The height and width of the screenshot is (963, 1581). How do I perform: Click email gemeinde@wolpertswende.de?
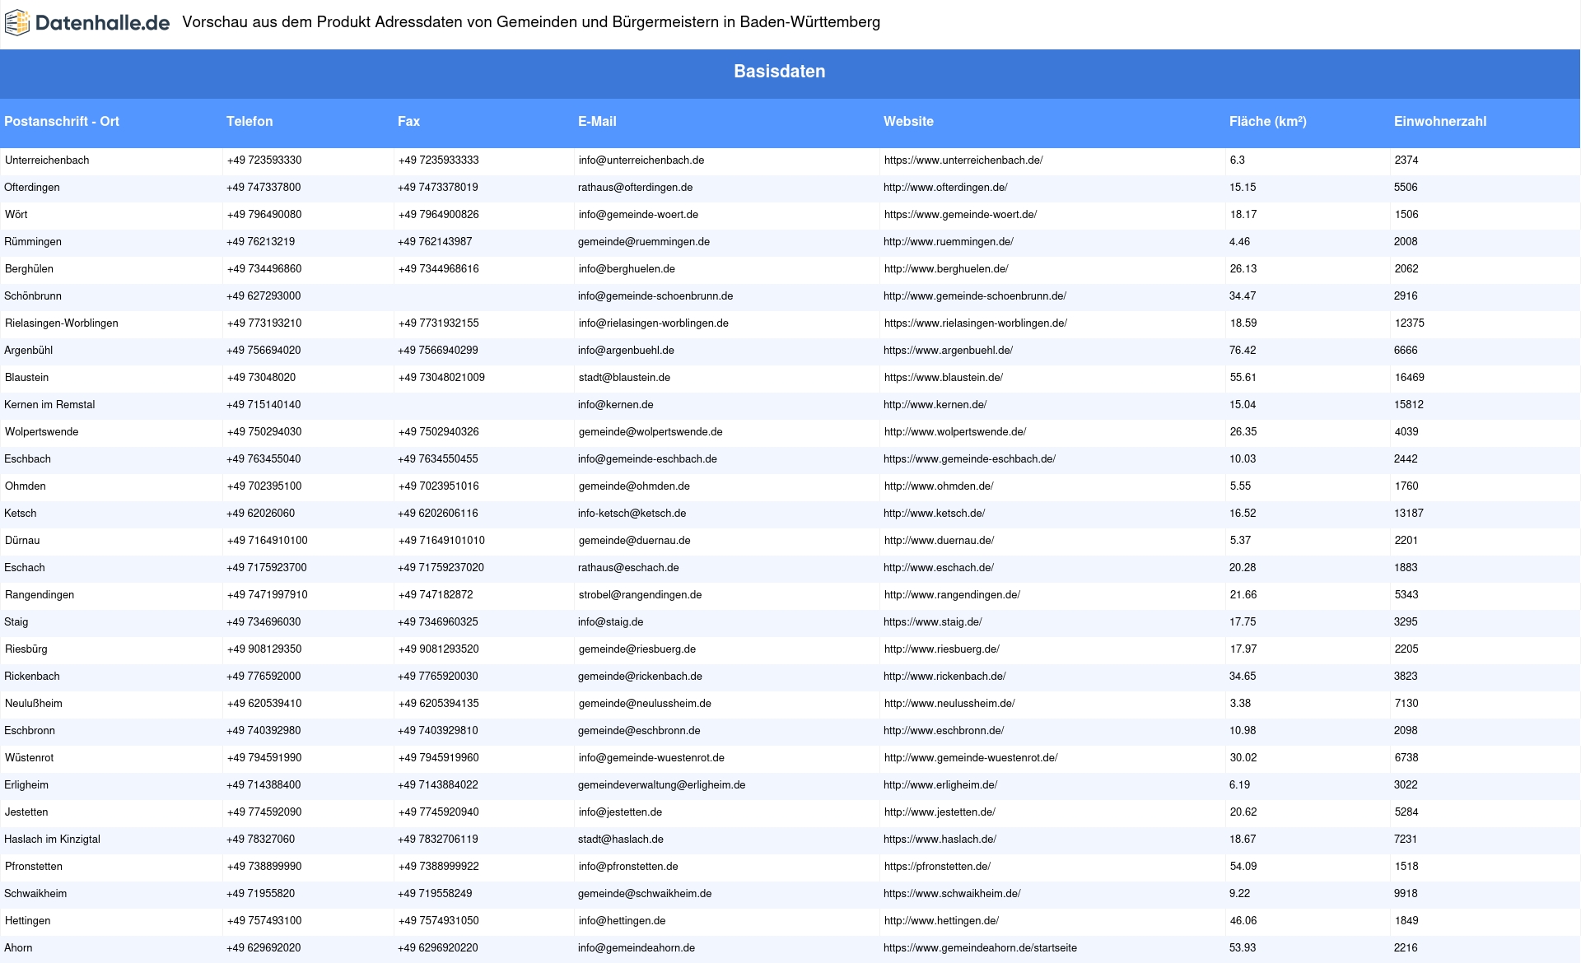click(651, 432)
